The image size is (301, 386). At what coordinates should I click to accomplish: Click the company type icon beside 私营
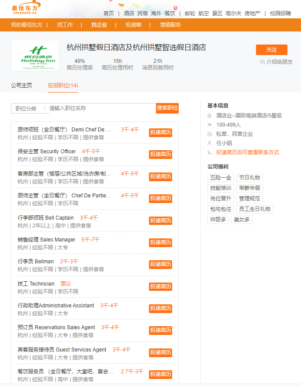[210, 134]
